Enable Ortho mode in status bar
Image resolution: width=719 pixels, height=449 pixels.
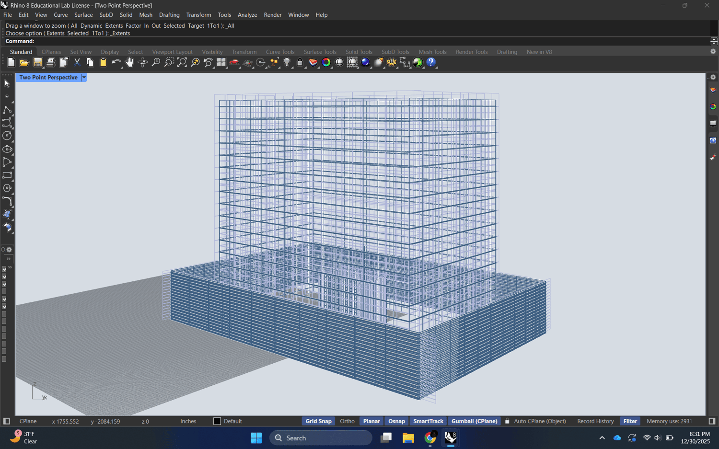coord(347,421)
